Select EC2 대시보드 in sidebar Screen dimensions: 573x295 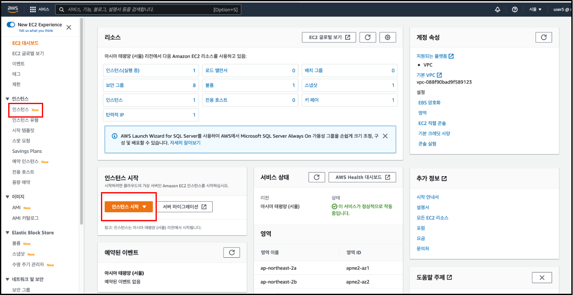(25, 43)
